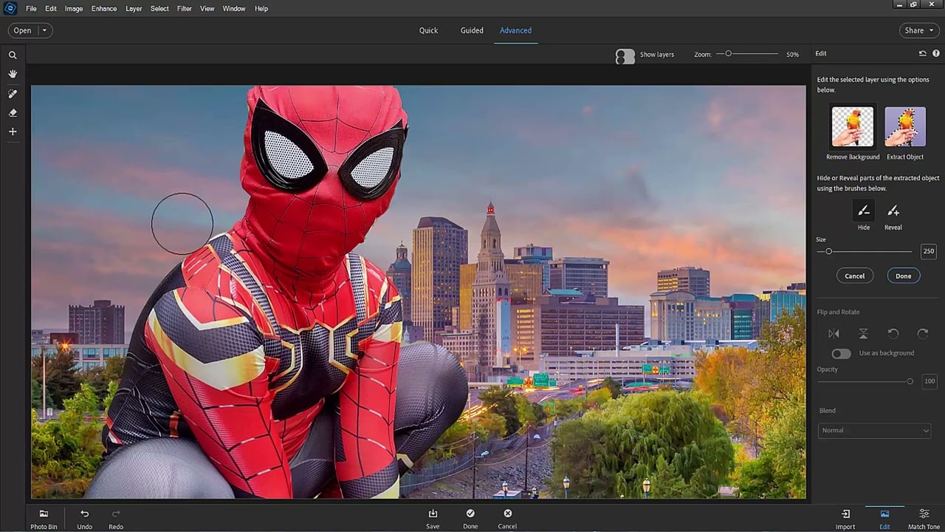Open the Import option

coord(845,519)
